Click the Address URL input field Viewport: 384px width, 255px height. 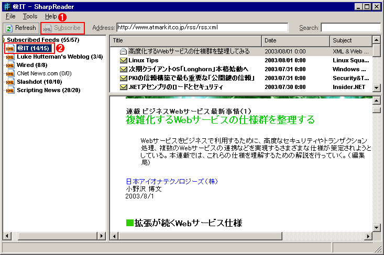point(202,27)
